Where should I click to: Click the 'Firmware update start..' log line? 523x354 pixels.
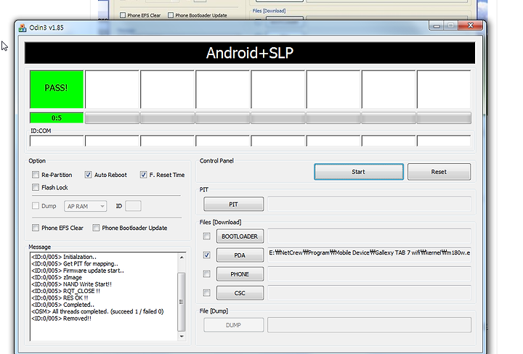[78, 271]
